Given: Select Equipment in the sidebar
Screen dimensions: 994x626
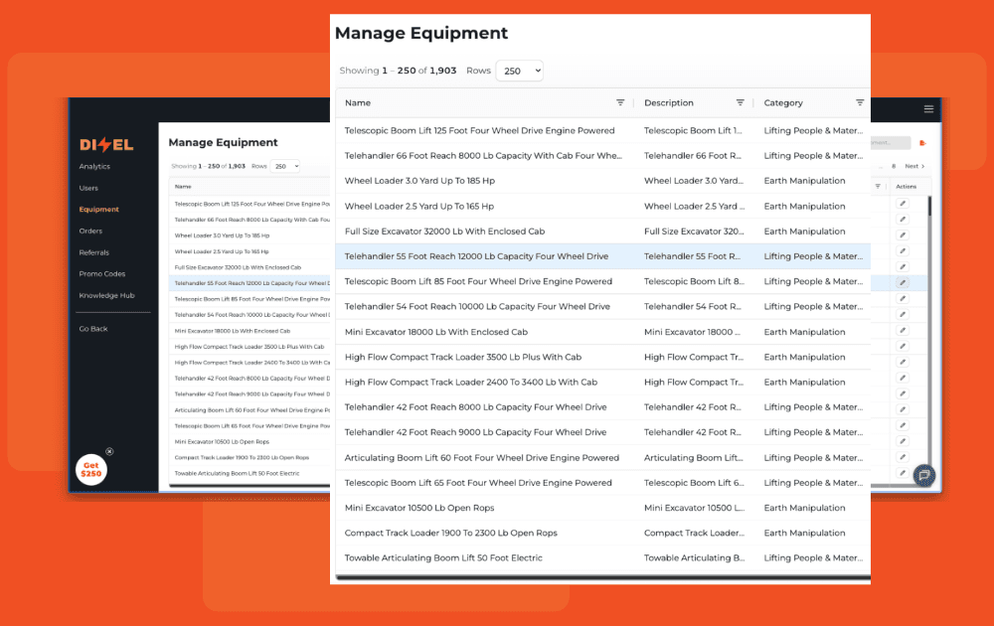Looking at the screenshot, I should click(x=98, y=209).
